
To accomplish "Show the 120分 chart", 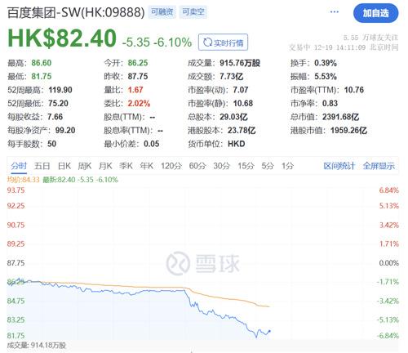I will pyautogui.click(x=171, y=166).
